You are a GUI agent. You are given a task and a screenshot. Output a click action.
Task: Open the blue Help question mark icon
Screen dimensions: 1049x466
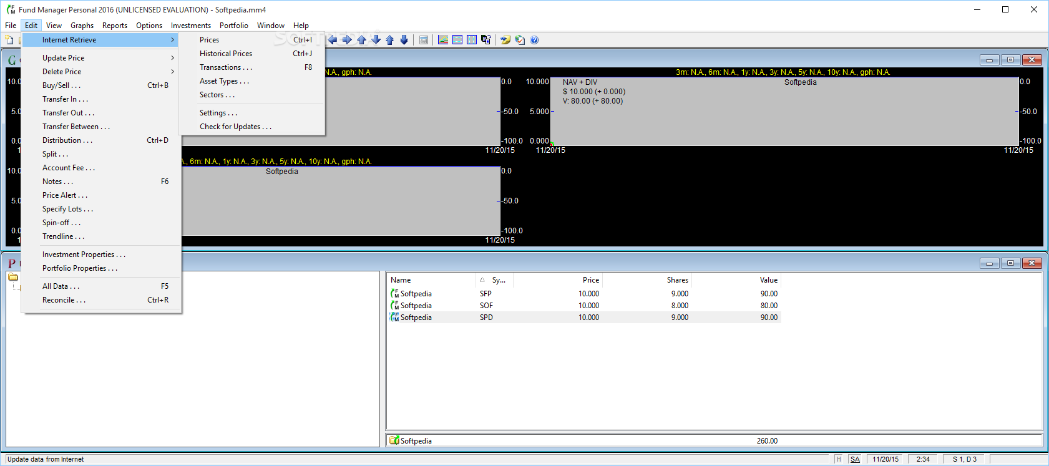[x=534, y=40]
